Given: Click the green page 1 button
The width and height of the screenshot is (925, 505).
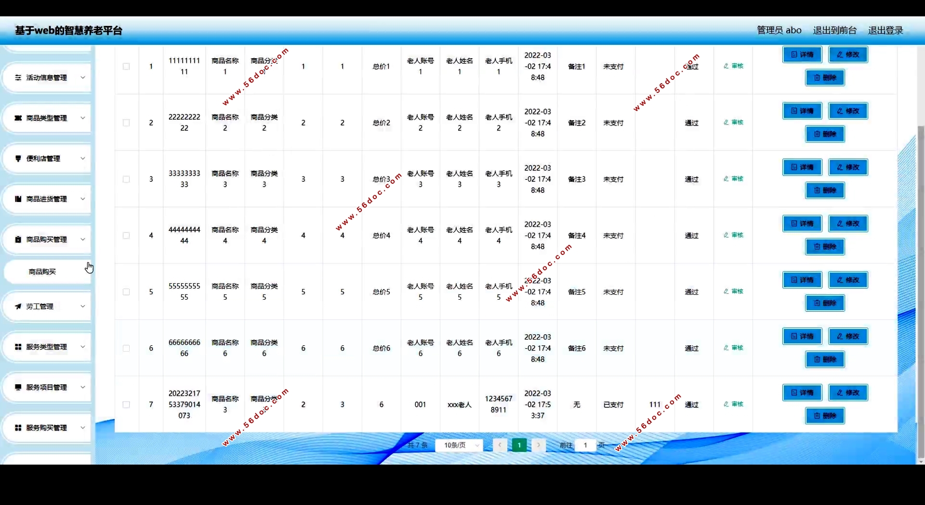Looking at the screenshot, I should pyautogui.click(x=519, y=445).
